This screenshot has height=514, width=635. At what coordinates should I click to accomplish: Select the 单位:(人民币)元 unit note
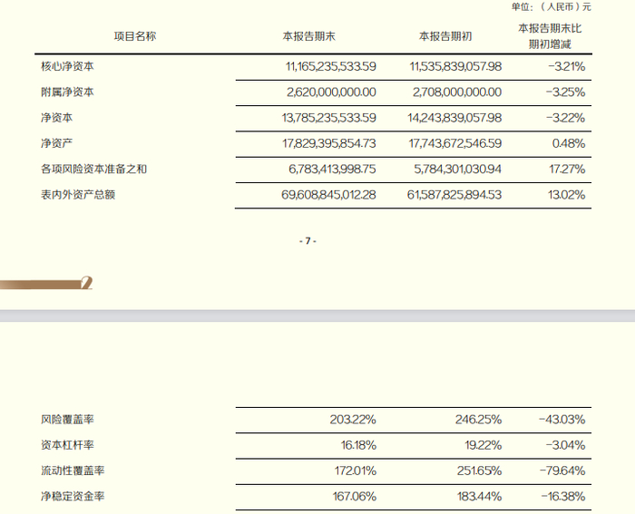[x=552, y=6]
